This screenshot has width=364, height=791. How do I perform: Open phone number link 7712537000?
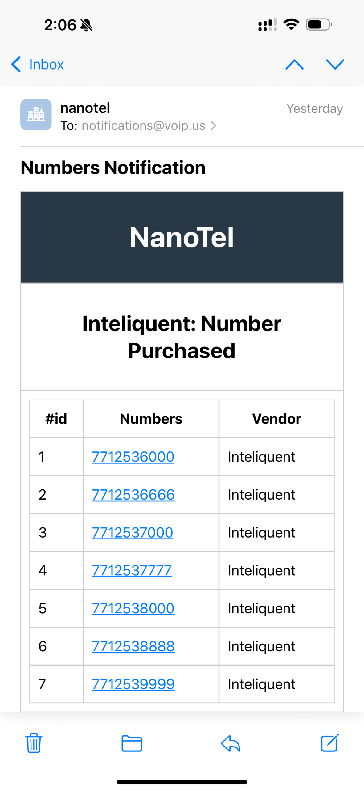(133, 532)
